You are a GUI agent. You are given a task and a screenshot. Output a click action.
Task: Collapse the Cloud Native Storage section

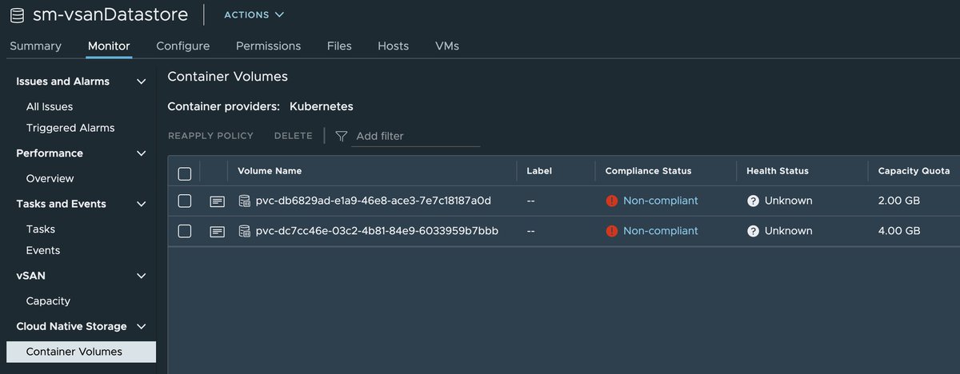(142, 326)
